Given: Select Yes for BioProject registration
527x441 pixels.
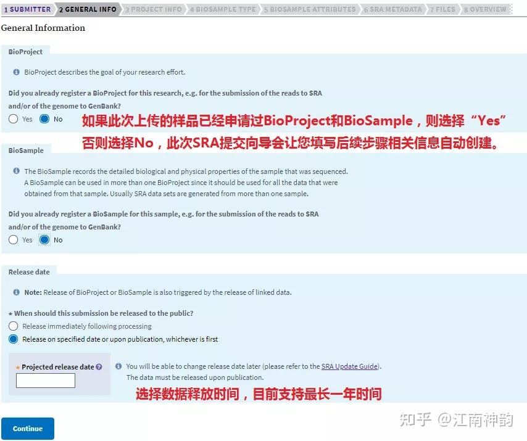Looking at the screenshot, I should point(12,119).
